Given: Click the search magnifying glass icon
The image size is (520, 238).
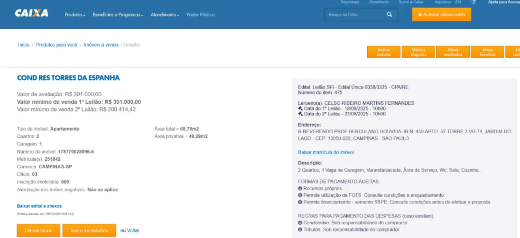Looking at the screenshot, I should point(389,15).
